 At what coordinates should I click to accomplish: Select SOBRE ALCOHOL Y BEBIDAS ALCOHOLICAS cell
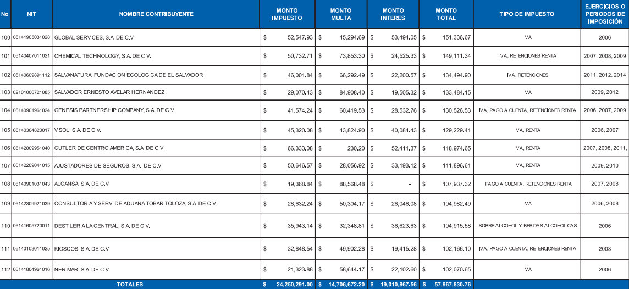click(527, 226)
